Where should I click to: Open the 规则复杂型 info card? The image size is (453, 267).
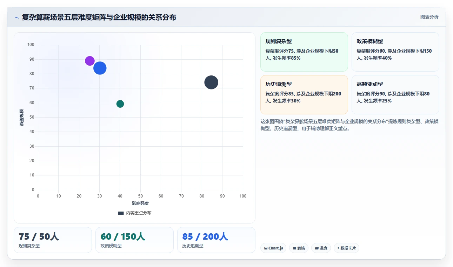coord(304,52)
